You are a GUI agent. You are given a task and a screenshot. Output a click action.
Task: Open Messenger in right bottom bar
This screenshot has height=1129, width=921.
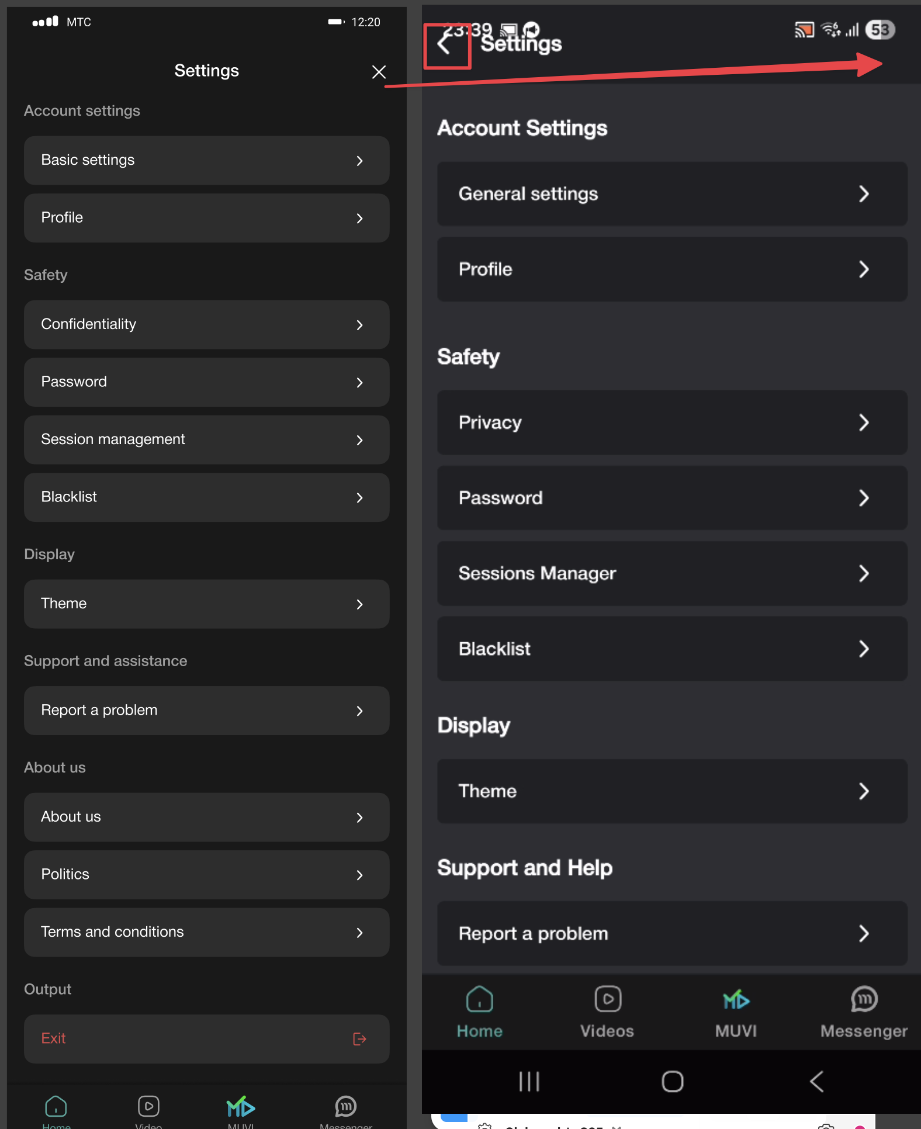pos(863,1012)
